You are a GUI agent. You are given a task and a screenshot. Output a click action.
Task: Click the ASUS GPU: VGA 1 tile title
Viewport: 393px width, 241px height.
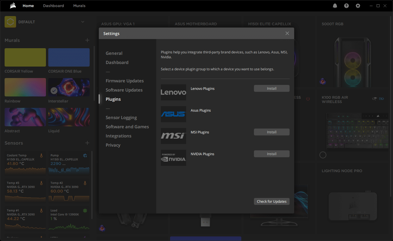[118, 24]
